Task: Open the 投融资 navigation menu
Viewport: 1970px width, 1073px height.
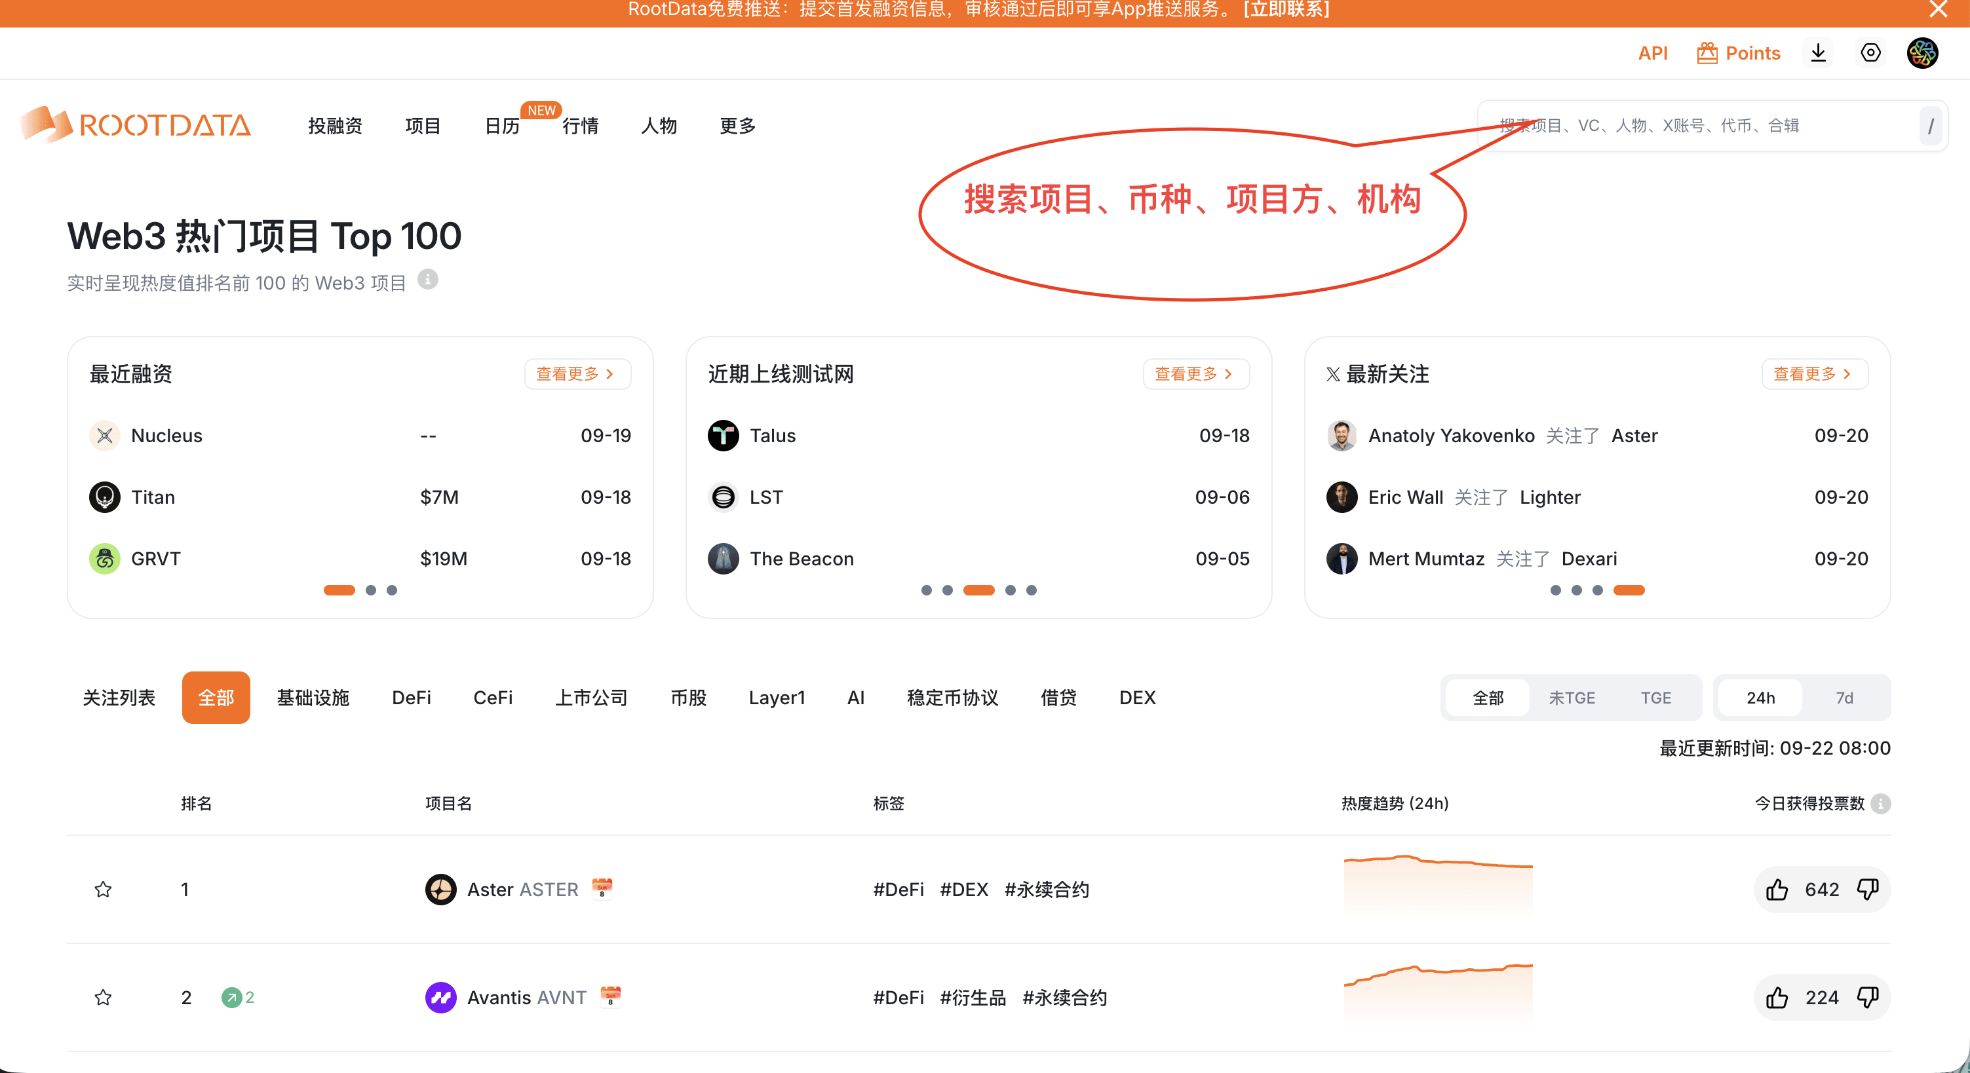Action: pos(335,125)
